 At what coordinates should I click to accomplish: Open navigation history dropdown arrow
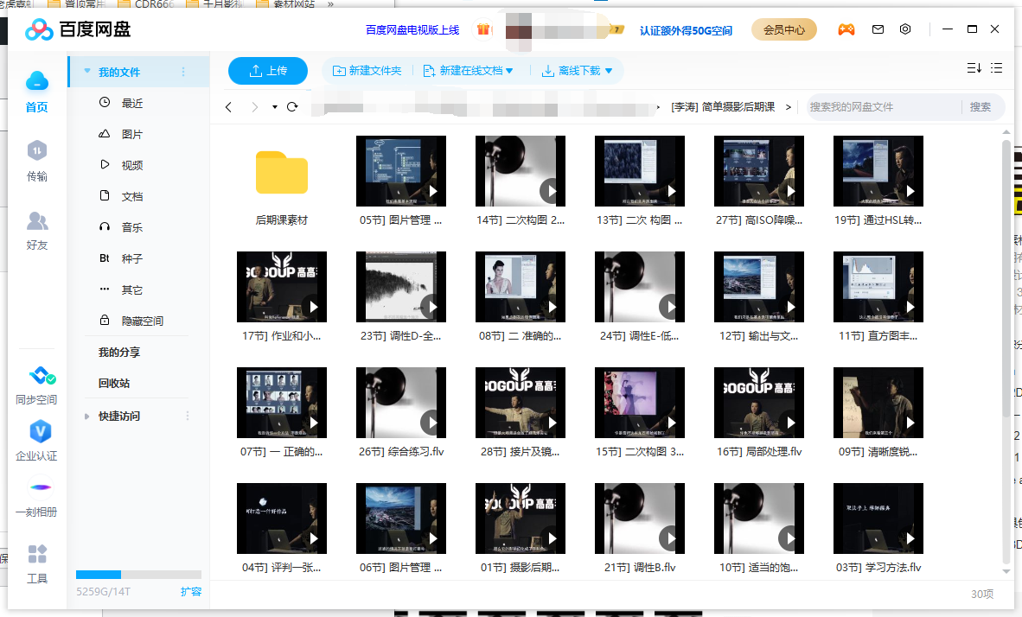pos(275,107)
